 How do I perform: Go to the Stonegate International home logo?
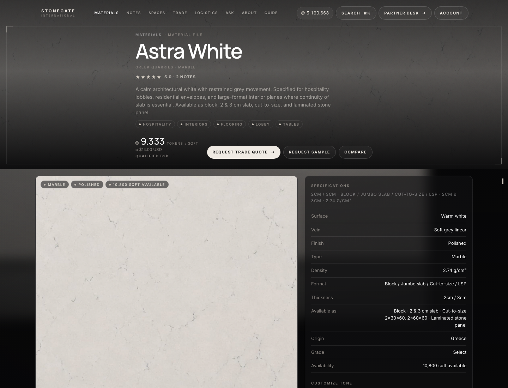click(58, 13)
